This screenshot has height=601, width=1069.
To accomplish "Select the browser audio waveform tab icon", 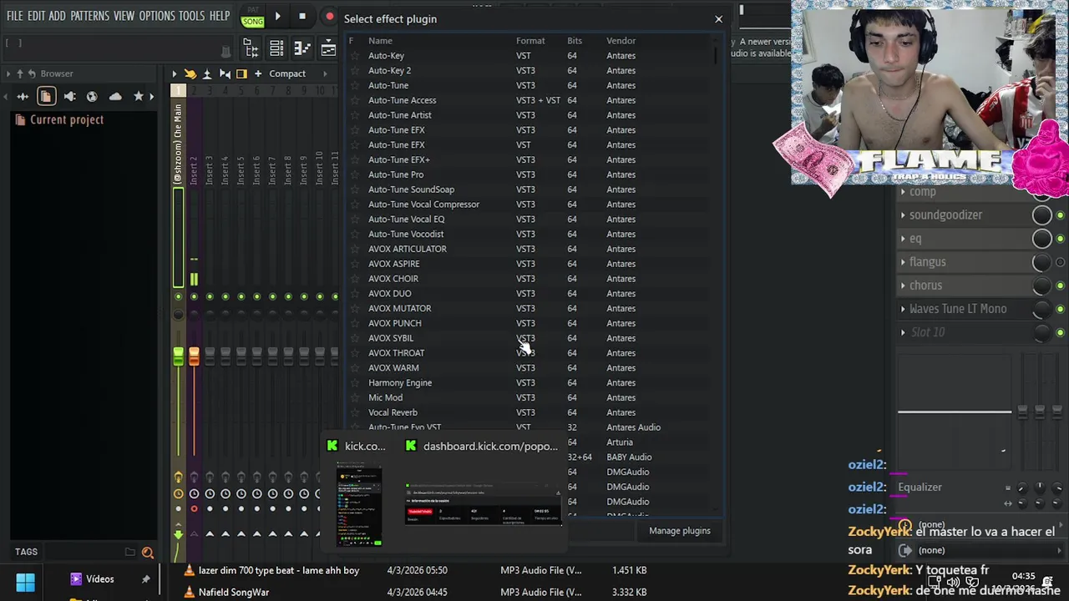I will 23,97.
